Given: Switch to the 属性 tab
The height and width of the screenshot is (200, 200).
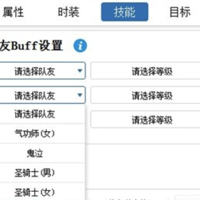Looking at the screenshot, I should pyautogui.click(x=13, y=12).
